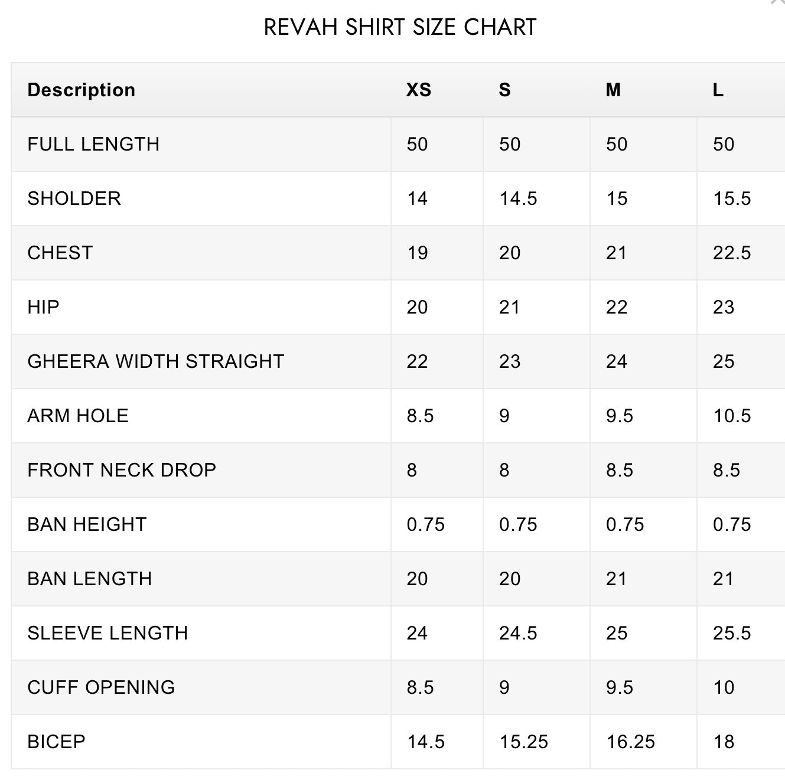
Task: Close the Revah shirt size chart popup
Action: tap(779, 2)
